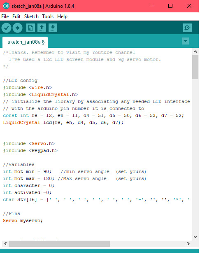The width and height of the screenshot is (200, 253).
Task: Click the horizontal scrollbar left arrow
Action: pos(5,244)
